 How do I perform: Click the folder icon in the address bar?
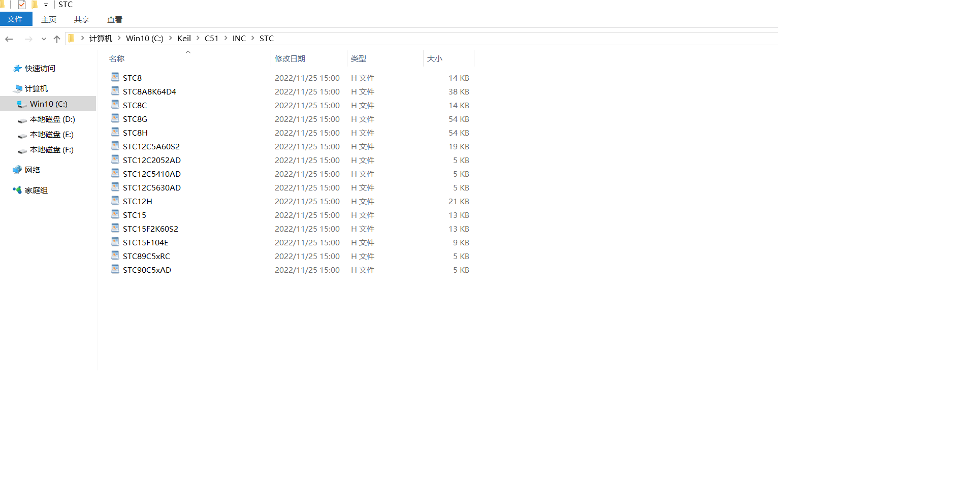pyautogui.click(x=71, y=38)
